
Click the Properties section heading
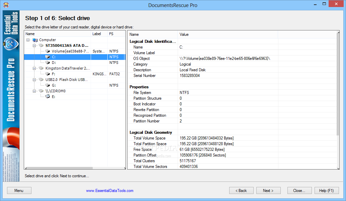click(x=139, y=87)
